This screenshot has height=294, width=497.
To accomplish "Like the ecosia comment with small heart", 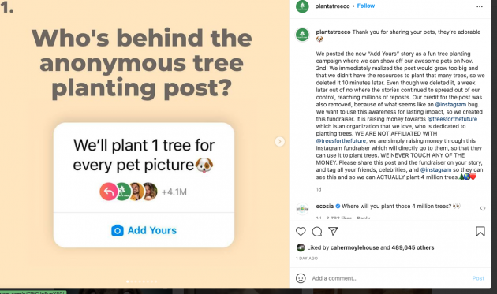I will tap(483, 208).
